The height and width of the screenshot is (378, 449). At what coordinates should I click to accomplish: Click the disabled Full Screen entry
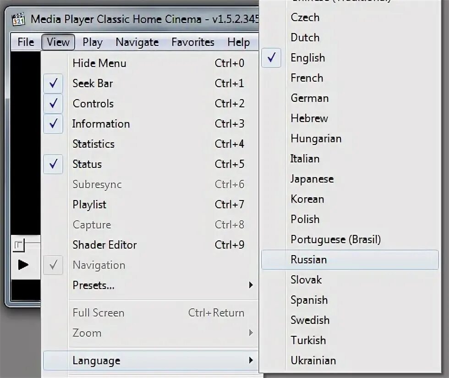pyautogui.click(x=151, y=312)
